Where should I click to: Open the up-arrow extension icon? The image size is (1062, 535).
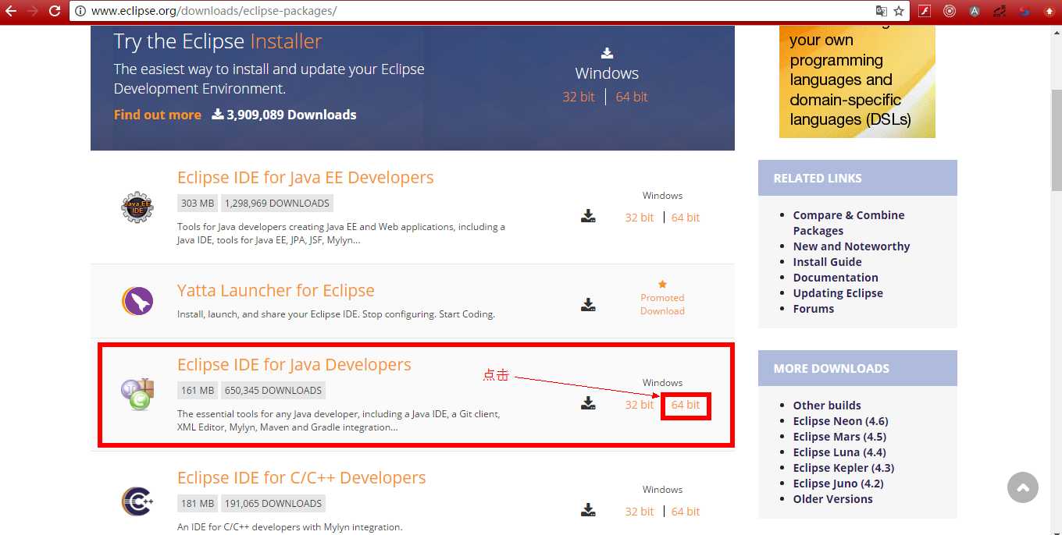(1050, 11)
